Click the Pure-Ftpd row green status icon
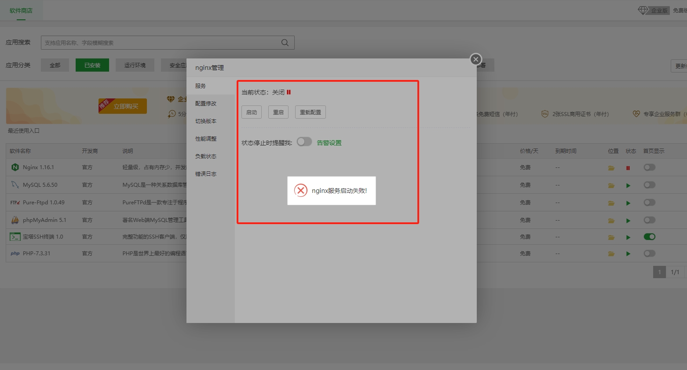The height and width of the screenshot is (370, 687). pos(628,203)
